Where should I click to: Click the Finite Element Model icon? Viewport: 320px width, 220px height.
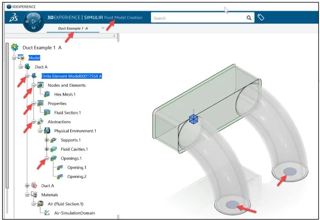(34, 76)
